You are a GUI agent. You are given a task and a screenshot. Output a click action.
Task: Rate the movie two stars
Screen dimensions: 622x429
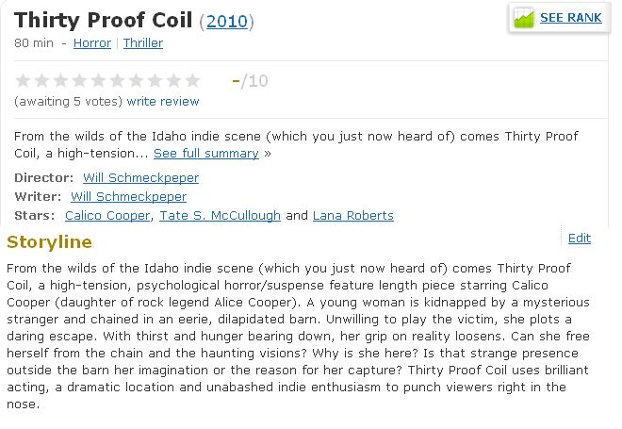(x=41, y=80)
